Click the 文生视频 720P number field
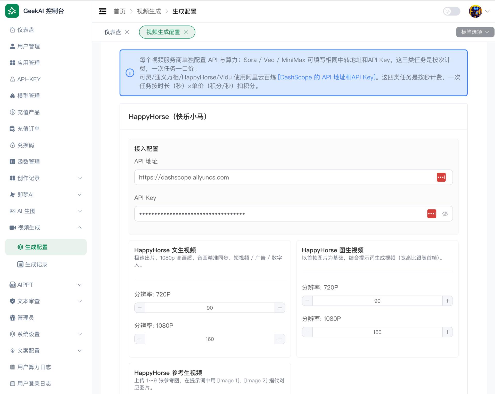The image size is (495, 394). pyautogui.click(x=210, y=308)
